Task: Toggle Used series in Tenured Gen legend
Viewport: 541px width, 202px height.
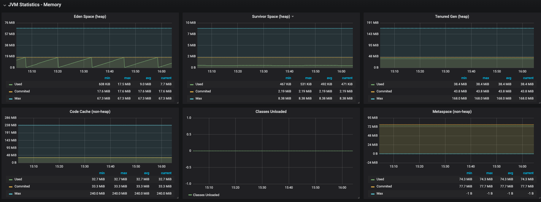Action: (380, 84)
